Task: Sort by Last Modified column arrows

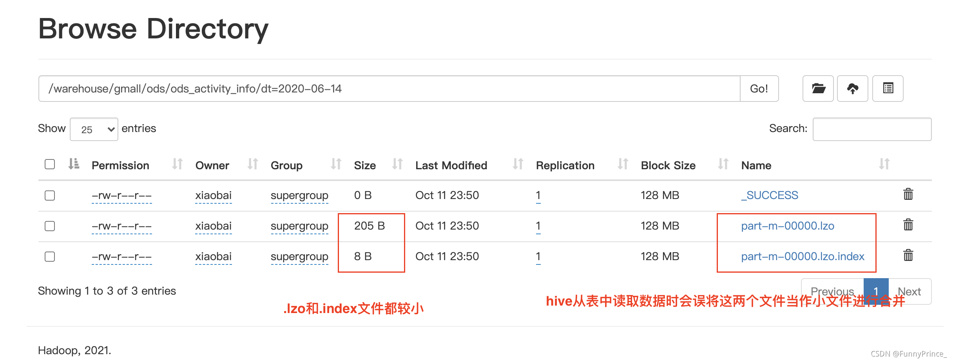Action: 518,164
